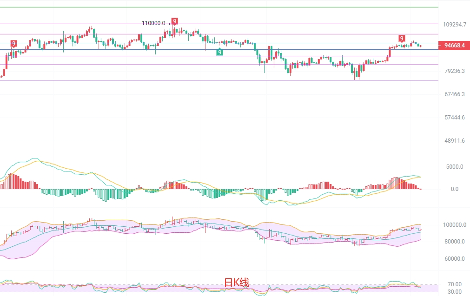This screenshot has height=296, width=470.
Task: Click the Bollinger axis label 60000.0
Action: 454,258
